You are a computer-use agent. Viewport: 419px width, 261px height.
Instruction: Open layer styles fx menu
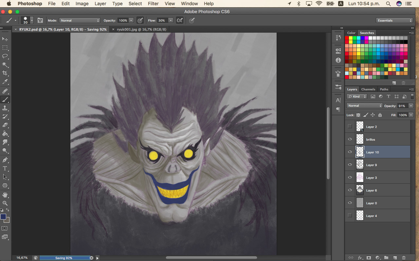(360, 258)
